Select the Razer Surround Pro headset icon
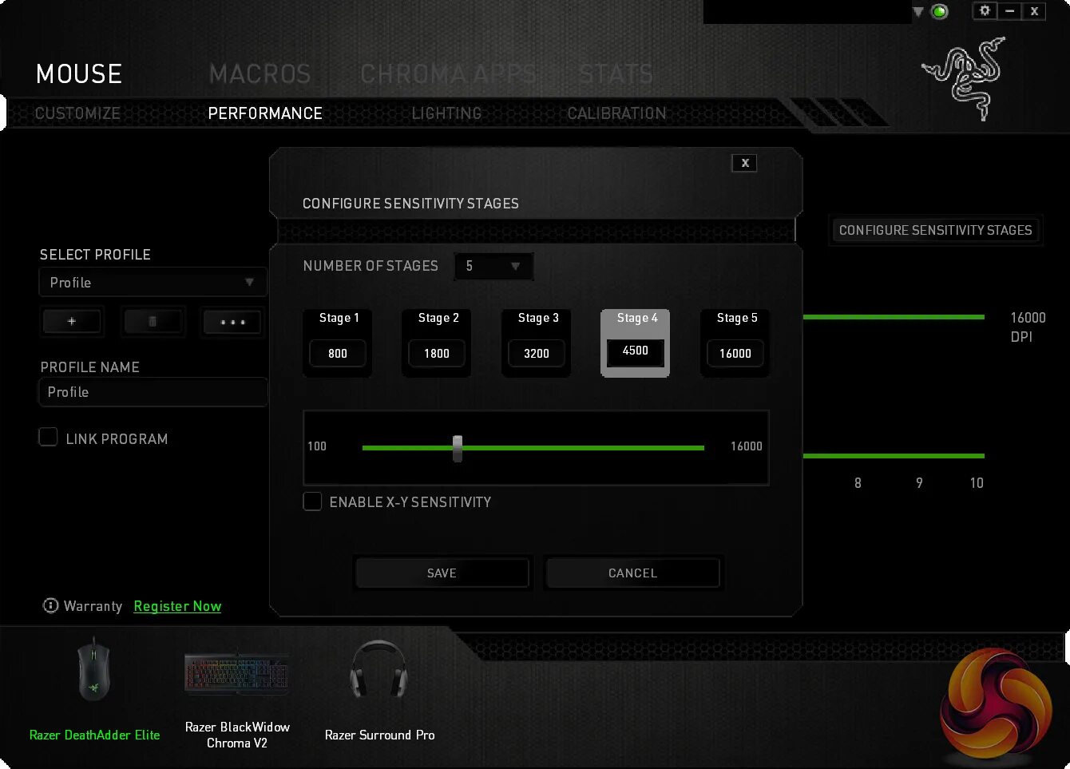 point(379,669)
